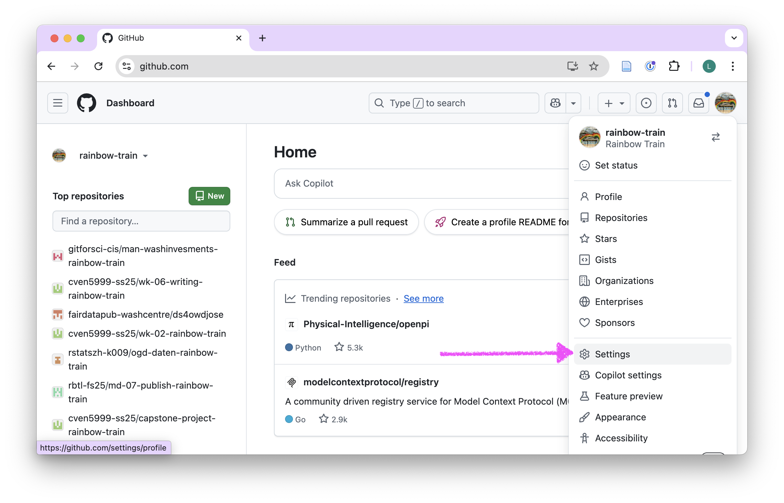
Task: Expand the Copilot dropdown arrow
Action: click(573, 103)
